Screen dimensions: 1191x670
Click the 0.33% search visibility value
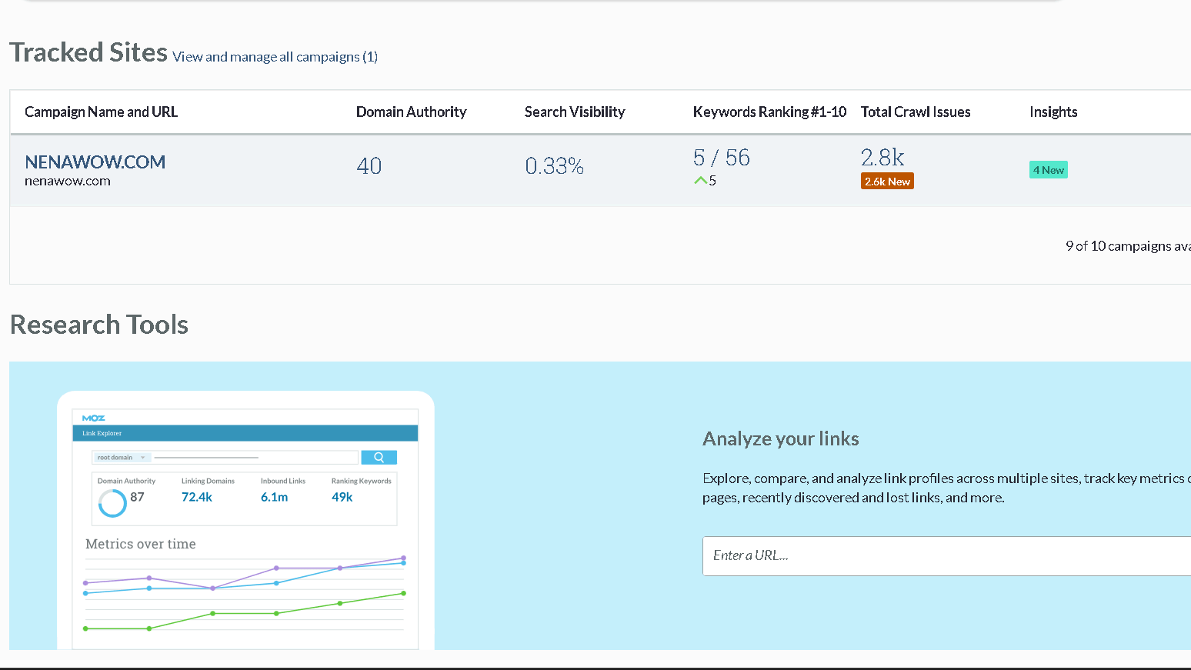tap(555, 166)
